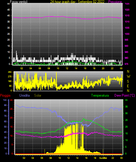Click the topmost "N" compass letter
The image size is (136, 162).
(128, 72)
